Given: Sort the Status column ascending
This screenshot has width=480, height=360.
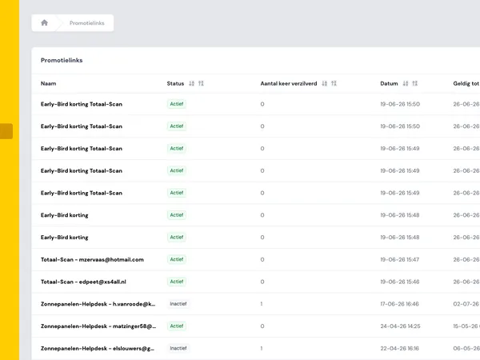Looking at the screenshot, I should (201, 83).
